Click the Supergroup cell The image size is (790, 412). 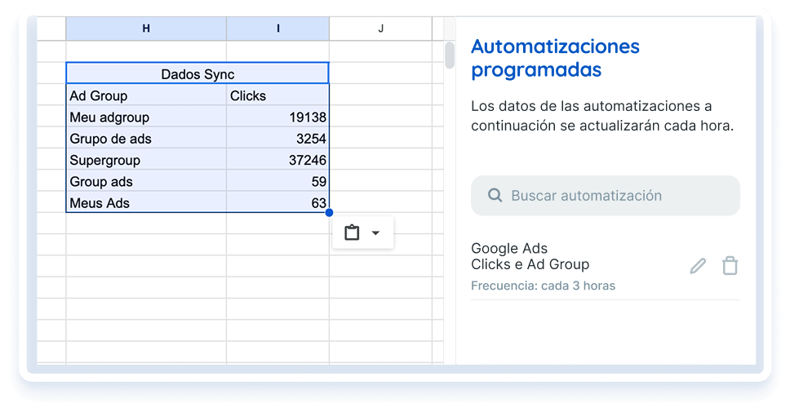(146, 160)
